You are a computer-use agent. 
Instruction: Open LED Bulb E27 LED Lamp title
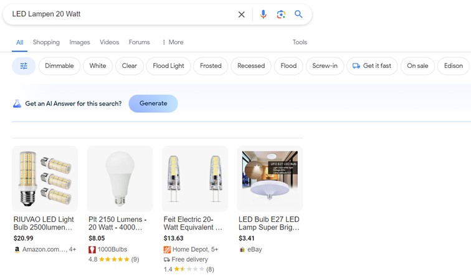tap(269, 223)
